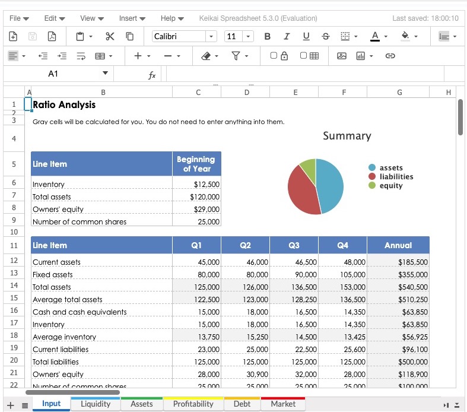This screenshot has width=467, height=412.
Task: Toggle Strikethrough formatting
Action: click(x=326, y=36)
